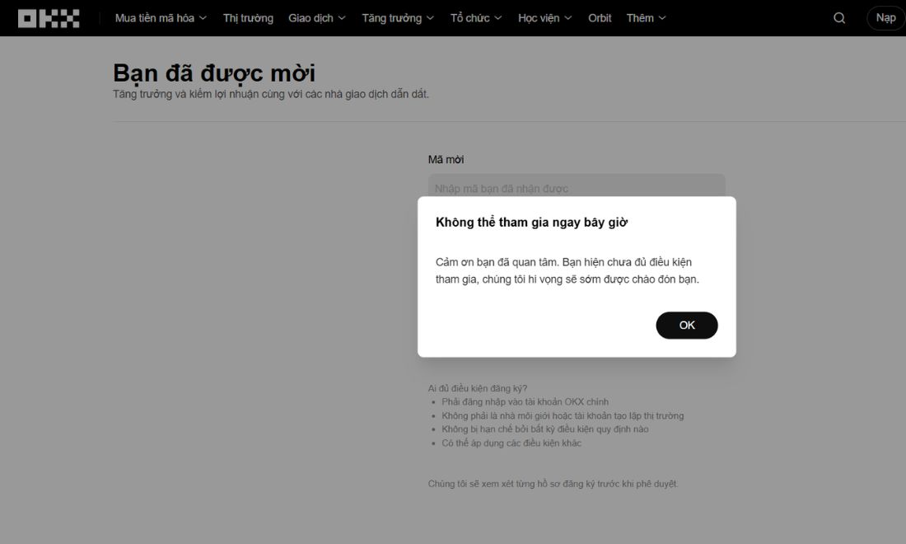Select dialog title Không thể tham gia ngay bây giờ
Viewport: 906px width, 544px height.
tap(531, 223)
